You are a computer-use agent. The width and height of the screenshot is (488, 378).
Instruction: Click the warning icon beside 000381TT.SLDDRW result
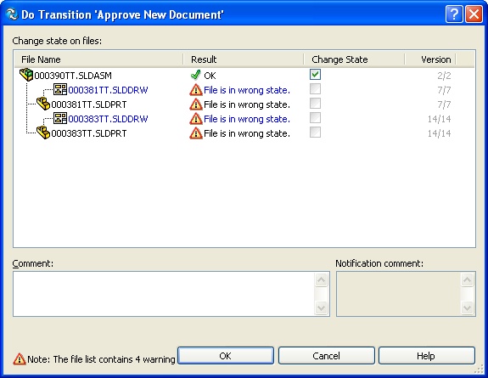196,90
